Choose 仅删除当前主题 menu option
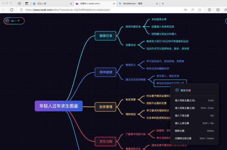 point(183,138)
